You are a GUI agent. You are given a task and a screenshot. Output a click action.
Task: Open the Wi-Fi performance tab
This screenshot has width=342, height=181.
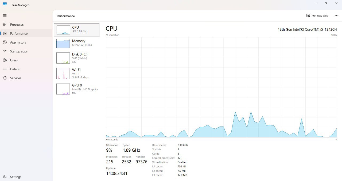63,73
